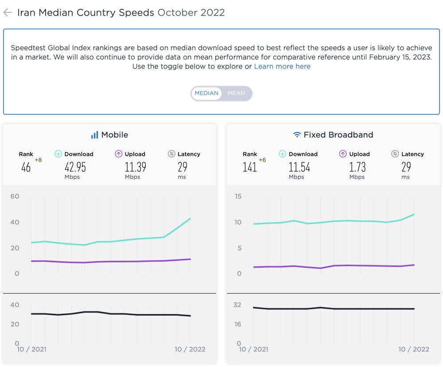Click Mobile download speed 42.95 value
Image resolution: width=443 pixels, height=367 pixels.
pyautogui.click(x=74, y=167)
